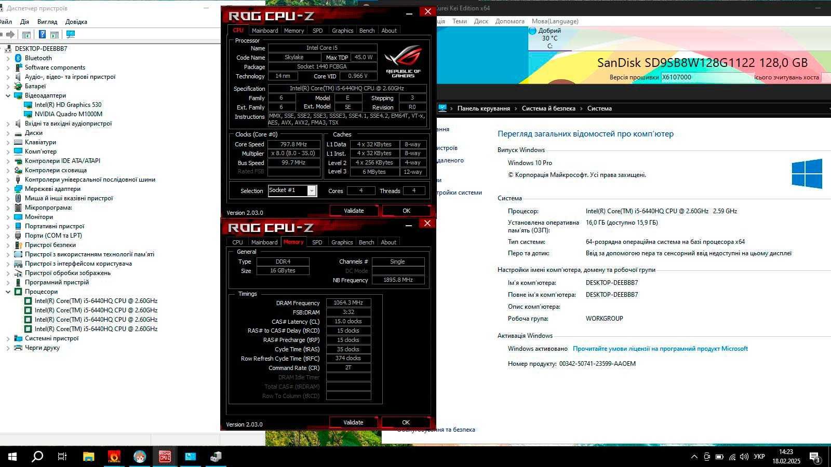Open File Explorer from the taskbar
Image resolution: width=831 pixels, height=467 pixels.
tap(88, 457)
